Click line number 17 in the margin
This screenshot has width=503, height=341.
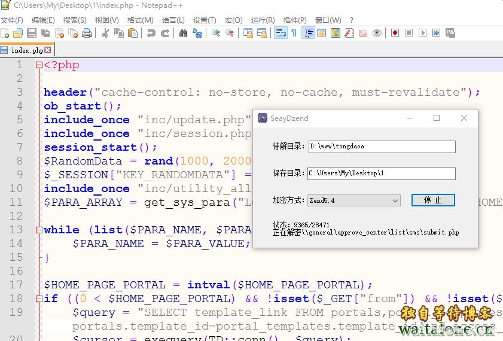[16, 285]
